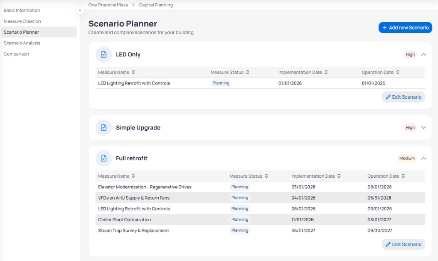Select LED Lighting Retrofit in Full retrofit table
Screen dimensions: 438x261
click(260, 208)
